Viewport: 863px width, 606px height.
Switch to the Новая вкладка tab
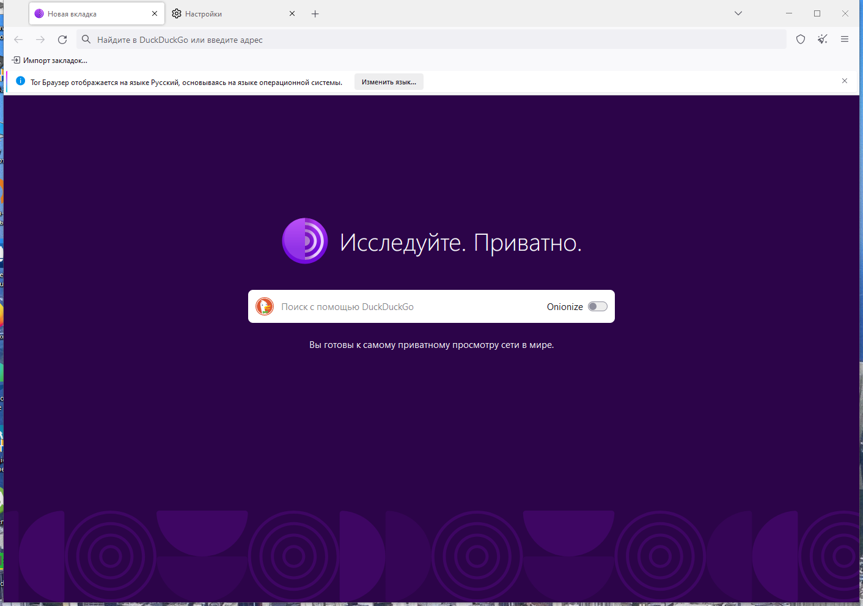[x=97, y=13]
